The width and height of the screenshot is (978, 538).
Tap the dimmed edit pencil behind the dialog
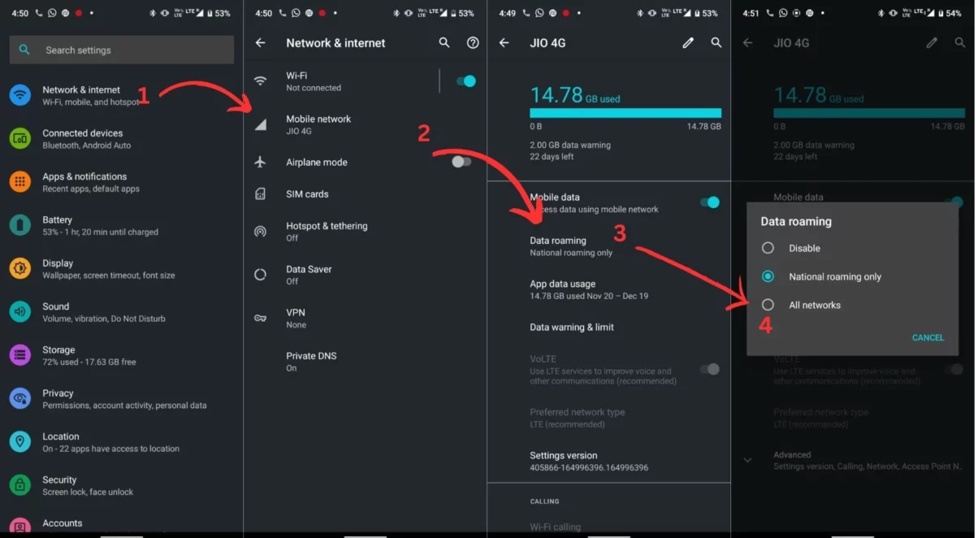932,43
